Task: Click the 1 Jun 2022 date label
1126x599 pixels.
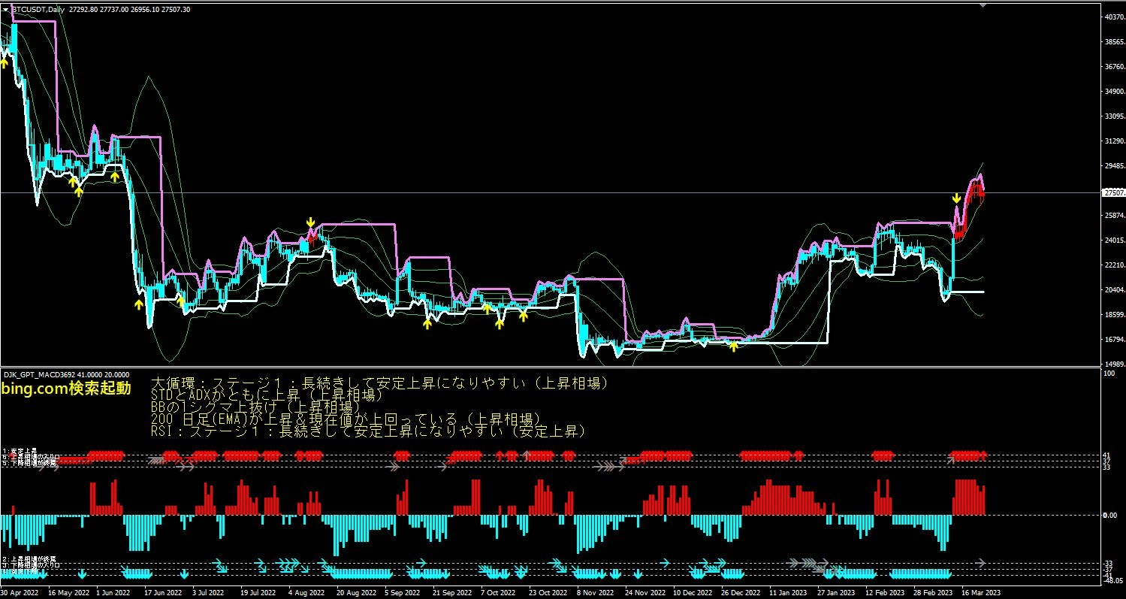Action: point(113,592)
